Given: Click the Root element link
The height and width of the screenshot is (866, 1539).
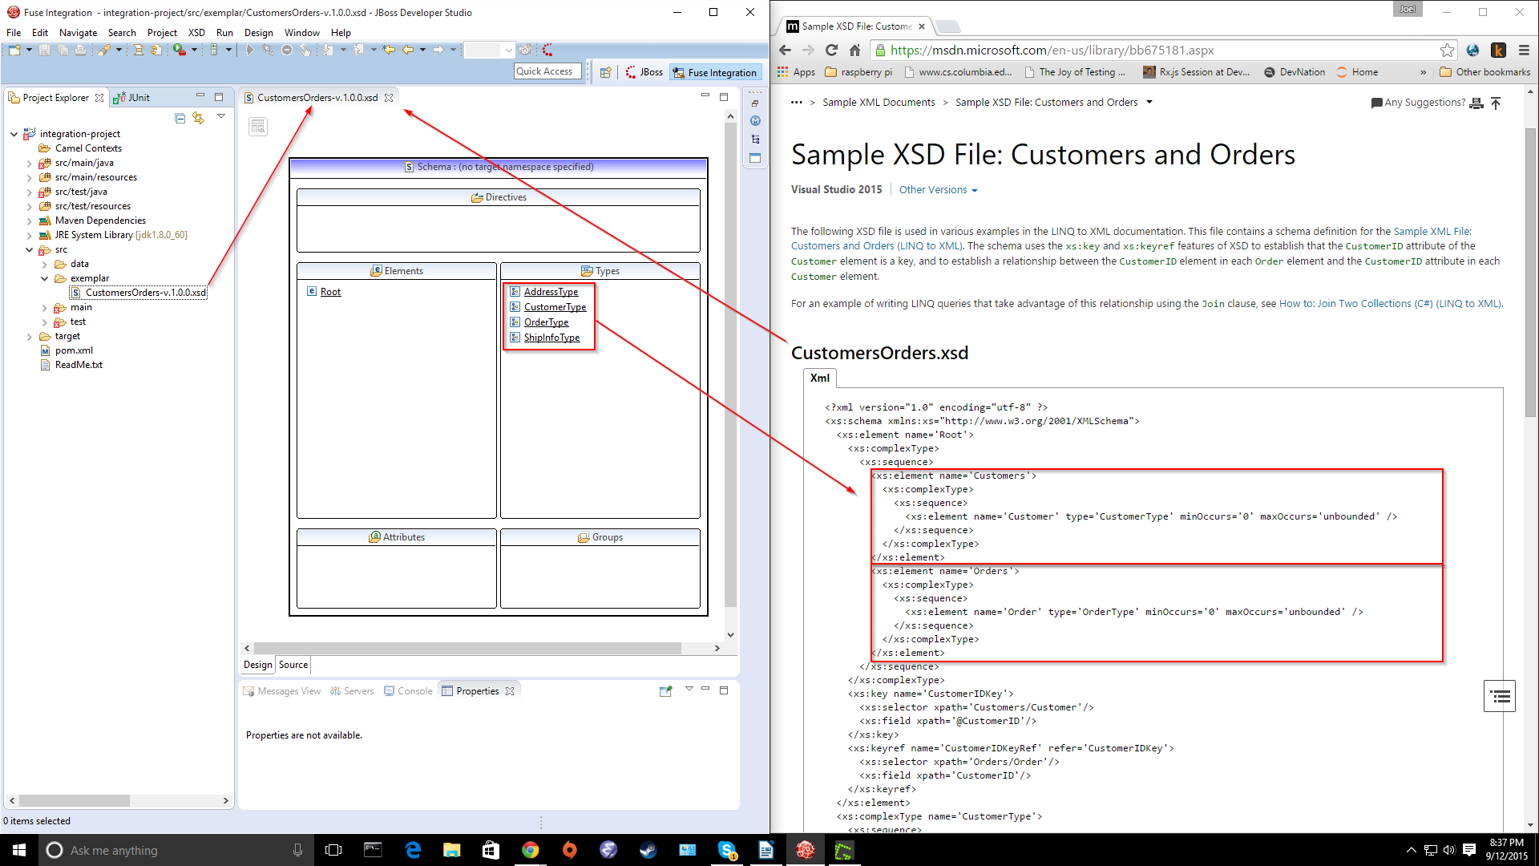Looking at the screenshot, I should [330, 292].
